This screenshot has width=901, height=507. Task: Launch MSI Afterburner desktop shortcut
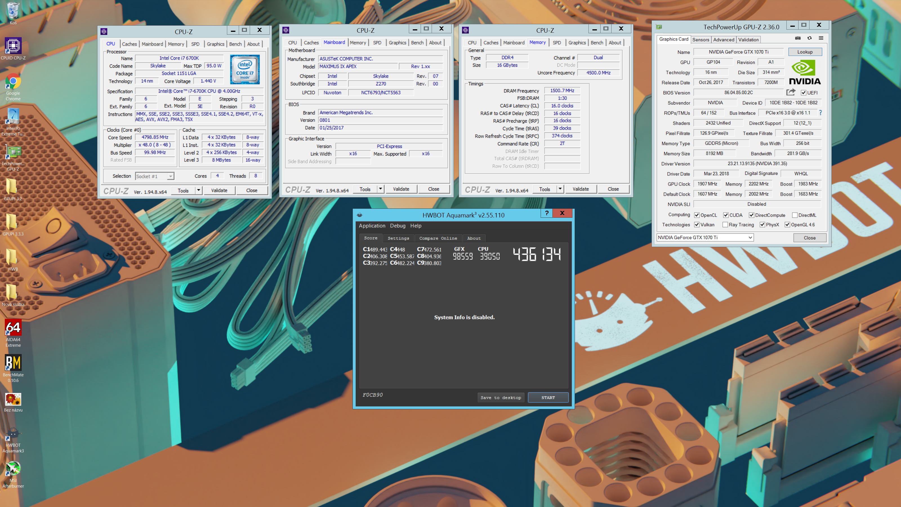pyautogui.click(x=13, y=475)
